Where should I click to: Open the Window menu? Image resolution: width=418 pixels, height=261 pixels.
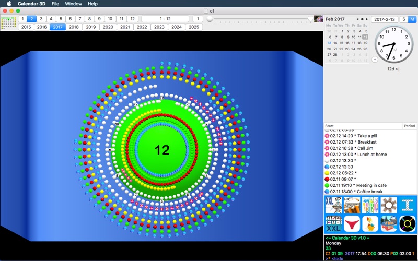click(73, 4)
